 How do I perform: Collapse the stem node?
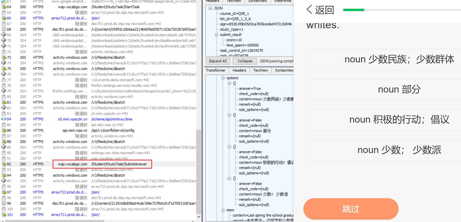pyautogui.click(x=223, y=210)
